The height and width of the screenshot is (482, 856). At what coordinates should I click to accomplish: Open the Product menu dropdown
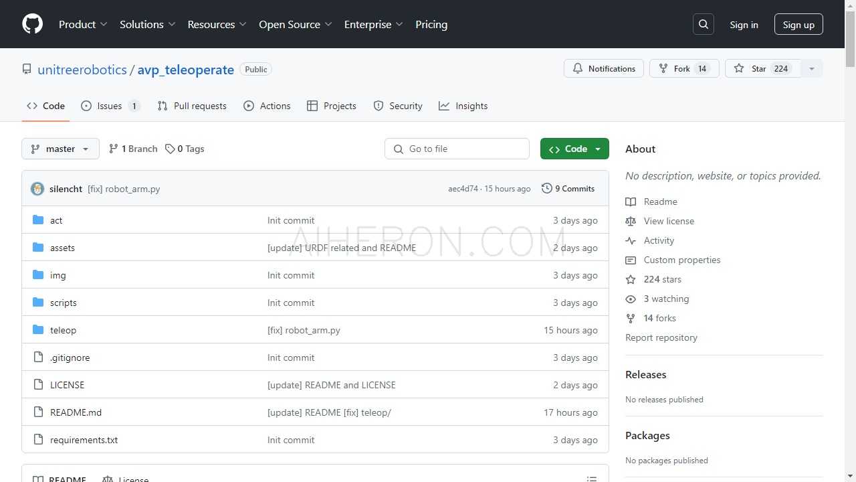(x=83, y=24)
